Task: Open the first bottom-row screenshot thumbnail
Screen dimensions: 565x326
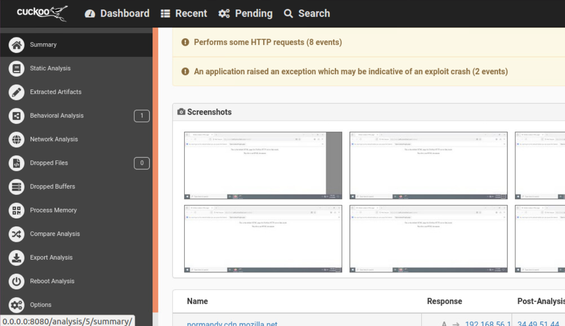Action: click(263, 239)
